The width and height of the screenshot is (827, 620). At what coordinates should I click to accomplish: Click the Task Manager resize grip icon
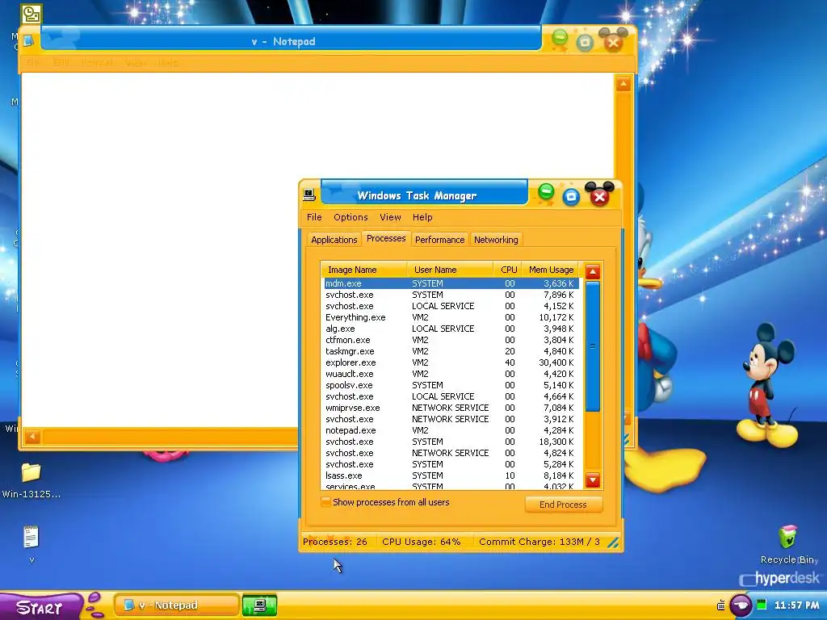coord(613,542)
